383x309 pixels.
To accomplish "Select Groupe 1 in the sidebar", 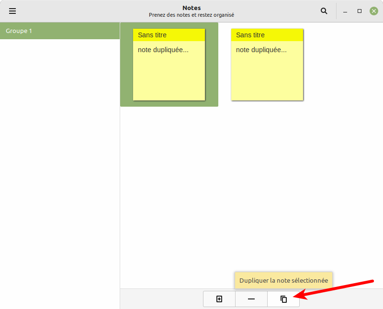I will (60, 31).
